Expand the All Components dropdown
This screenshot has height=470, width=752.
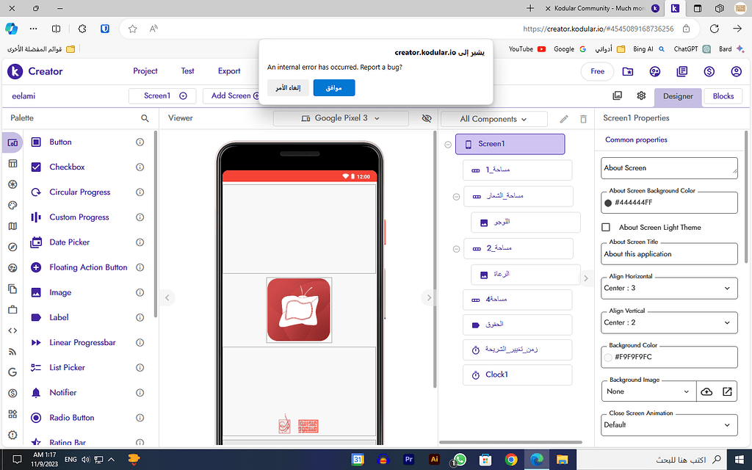coord(493,119)
